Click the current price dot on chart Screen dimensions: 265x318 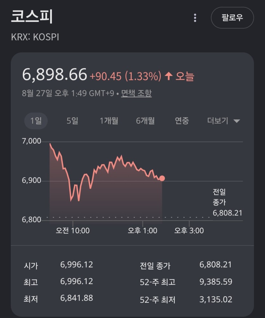[162, 178]
